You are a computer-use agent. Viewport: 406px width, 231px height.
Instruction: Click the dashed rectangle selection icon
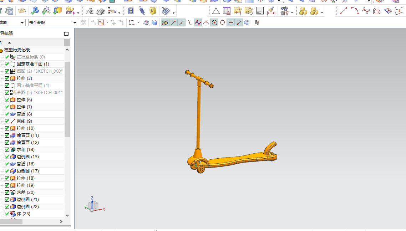coord(132,22)
